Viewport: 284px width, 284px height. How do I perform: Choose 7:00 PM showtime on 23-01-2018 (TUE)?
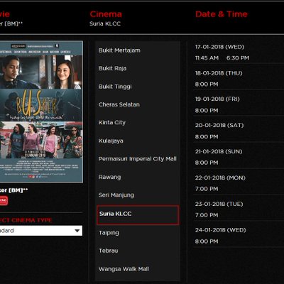coord(207,215)
